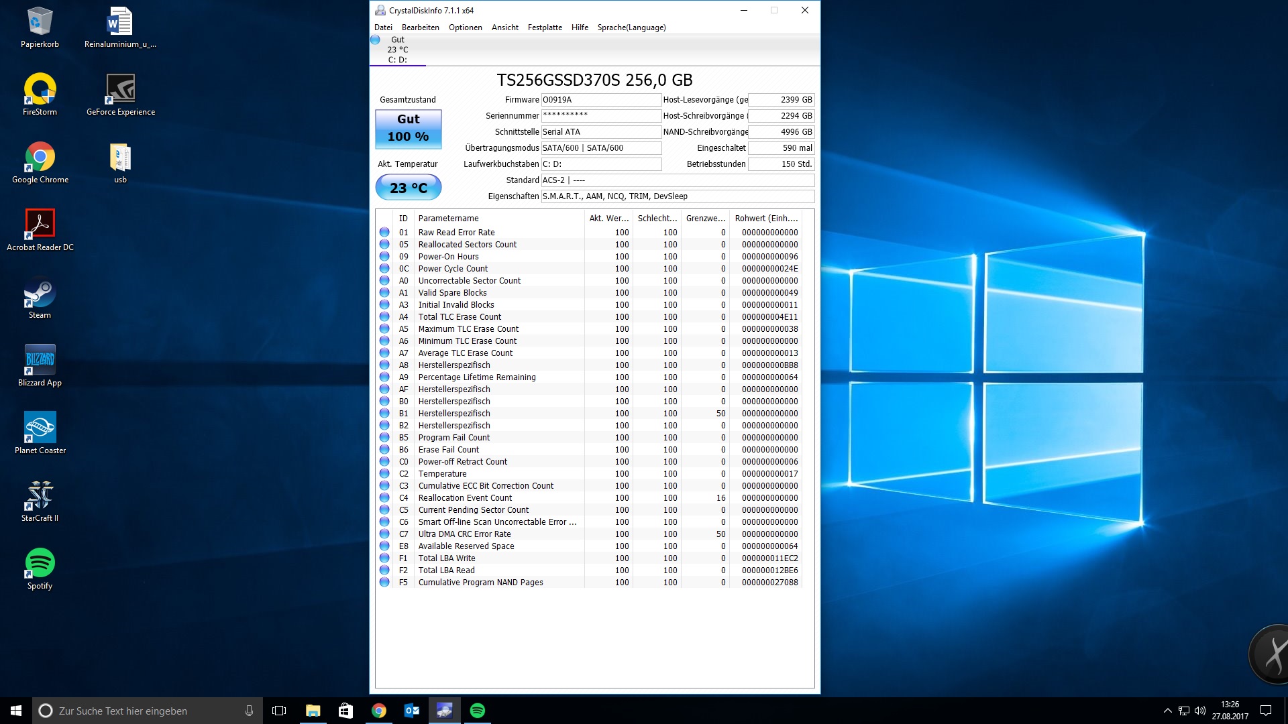Click status orb next to Power-On Hours

[384, 256]
